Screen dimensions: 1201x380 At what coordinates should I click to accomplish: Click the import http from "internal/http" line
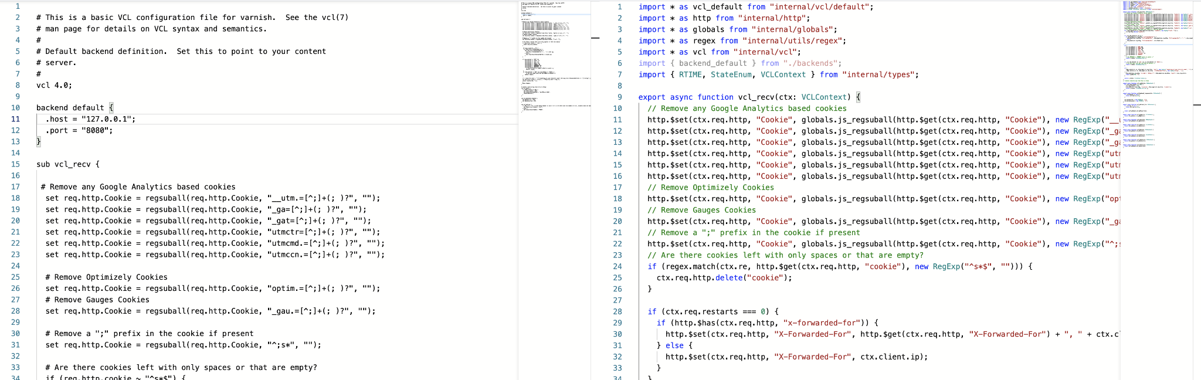pos(724,18)
